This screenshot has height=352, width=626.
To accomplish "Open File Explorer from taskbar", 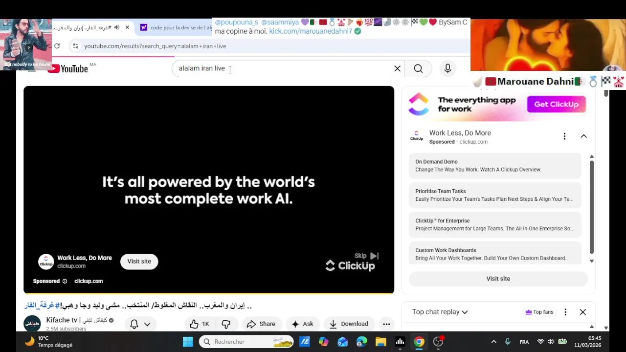I will [380, 342].
